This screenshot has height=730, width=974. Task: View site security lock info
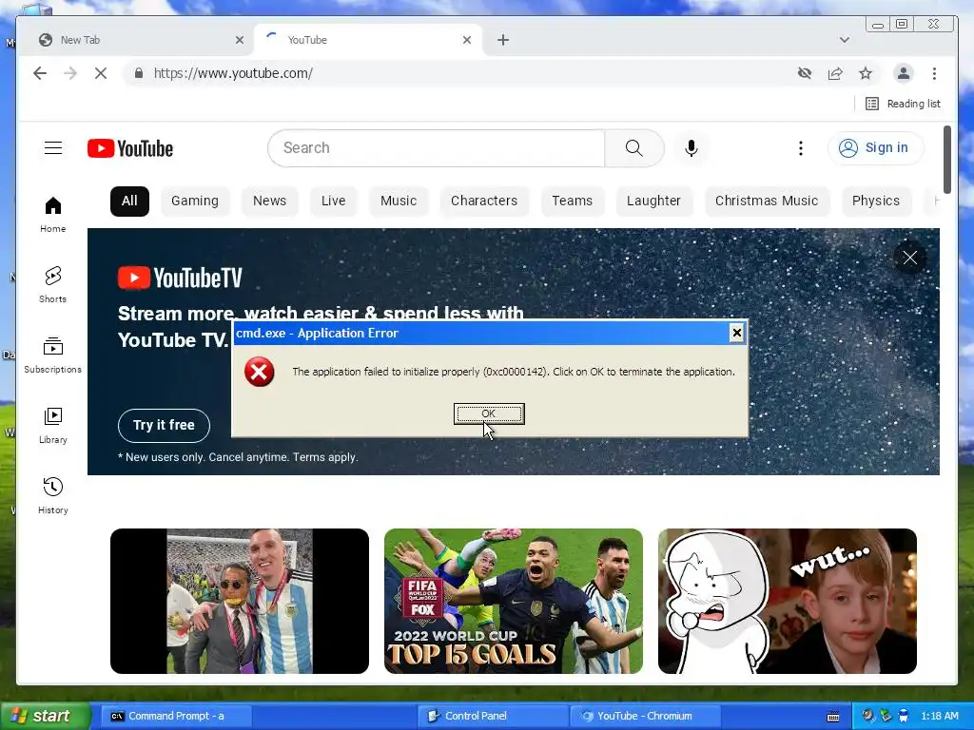(x=139, y=73)
